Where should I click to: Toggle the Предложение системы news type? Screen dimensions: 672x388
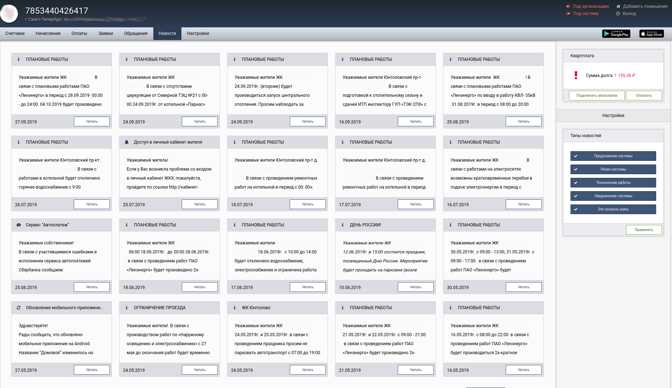pyautogui.click(x=613, y=156)
